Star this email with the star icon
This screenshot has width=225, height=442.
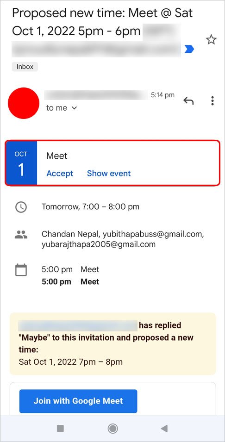(x=211, y=40)
